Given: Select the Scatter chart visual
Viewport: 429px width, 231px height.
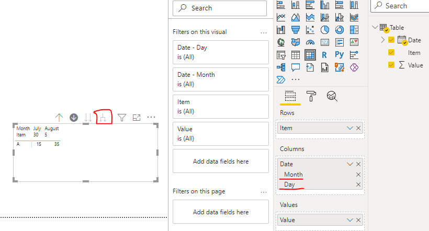Looking at the screenshot, I should (x=310, y=29).
